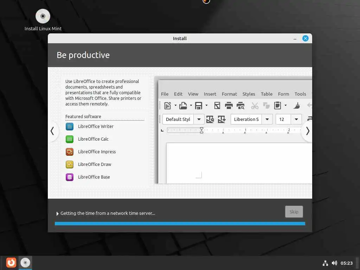Open the Install Linux Mint desktop icon
Screen dimensions: 360x270
(x=43, y=20)
